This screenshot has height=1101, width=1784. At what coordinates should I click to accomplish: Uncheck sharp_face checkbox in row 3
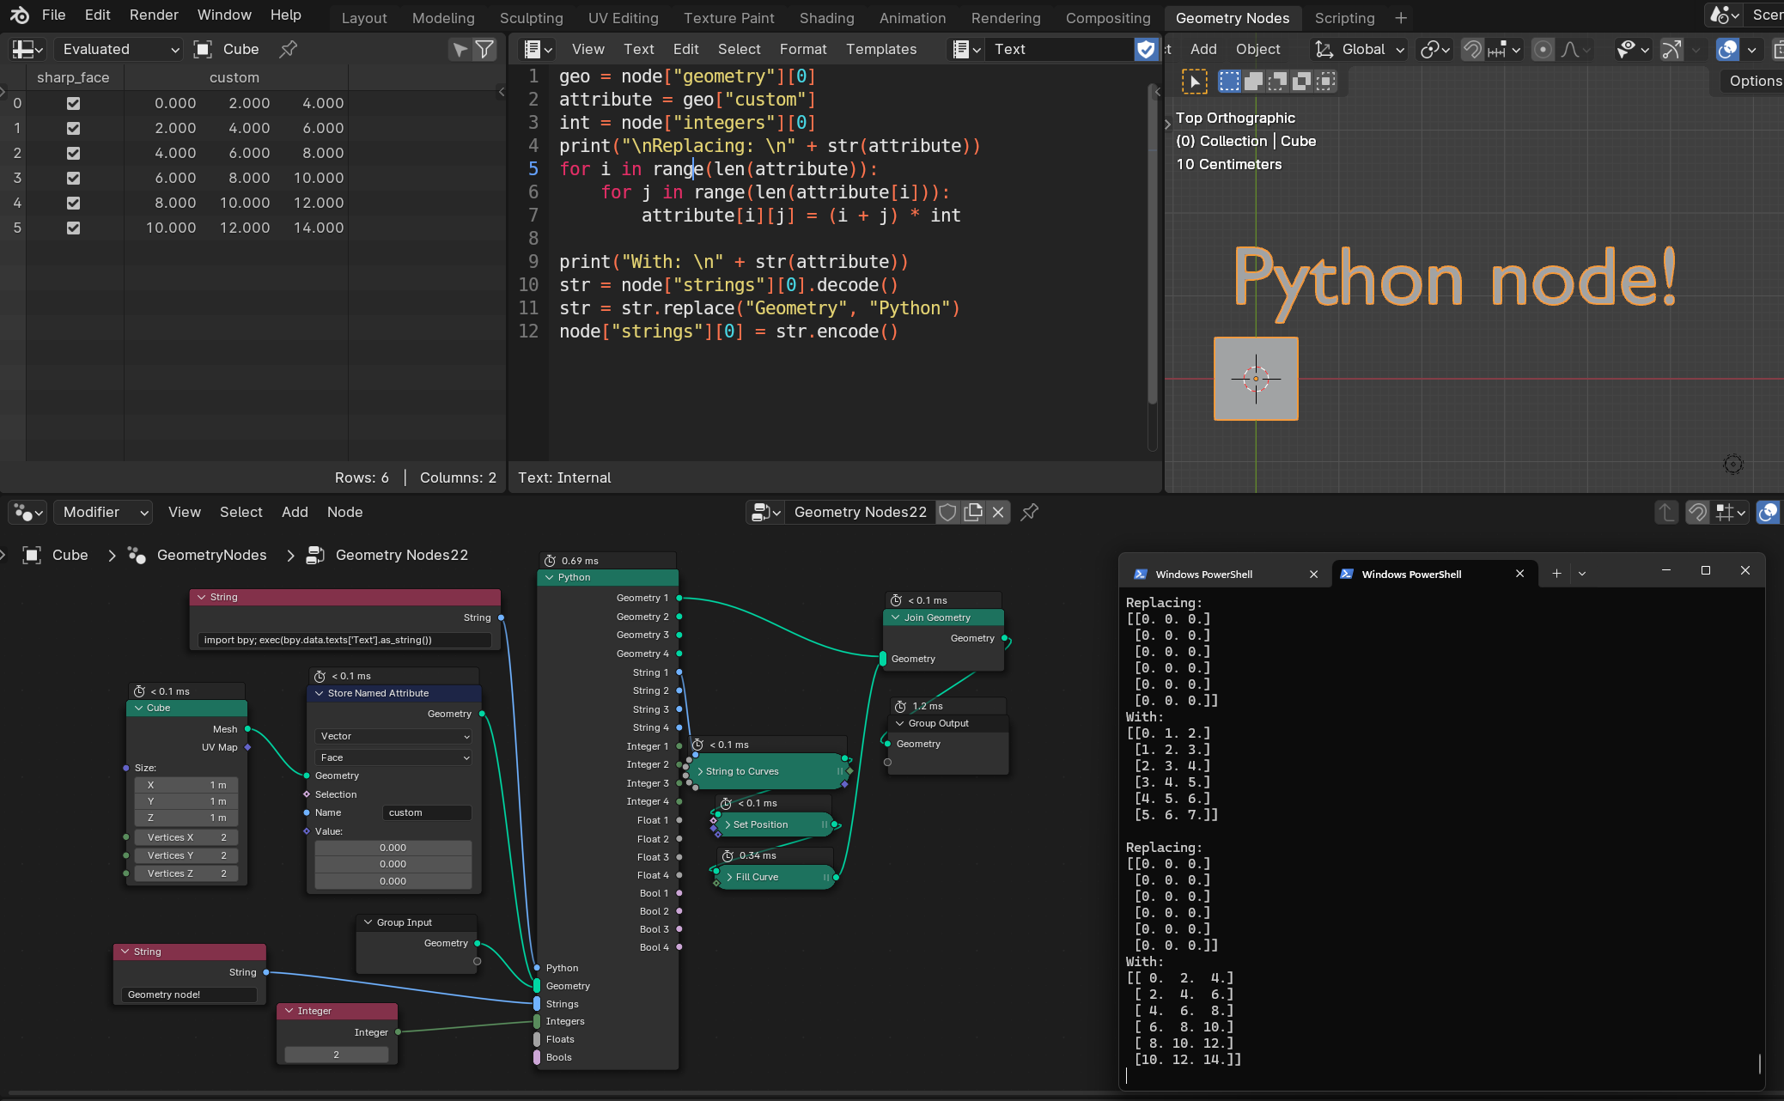click(x=73, y=178)
